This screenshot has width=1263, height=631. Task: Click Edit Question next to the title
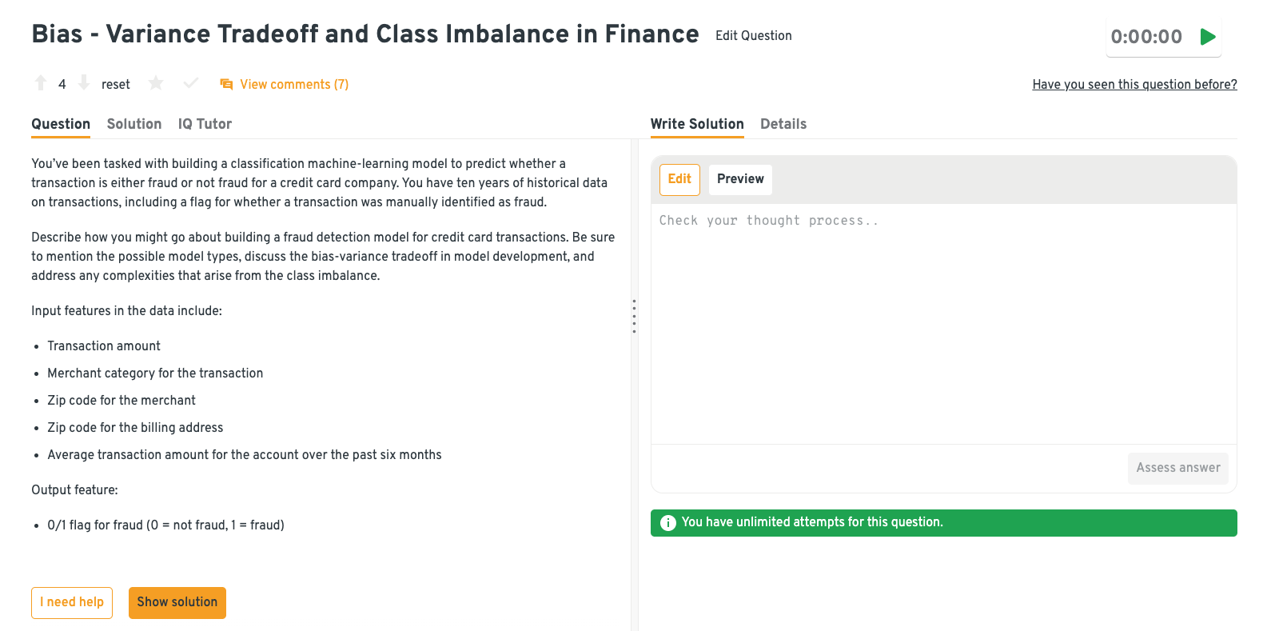pos(753,35)
